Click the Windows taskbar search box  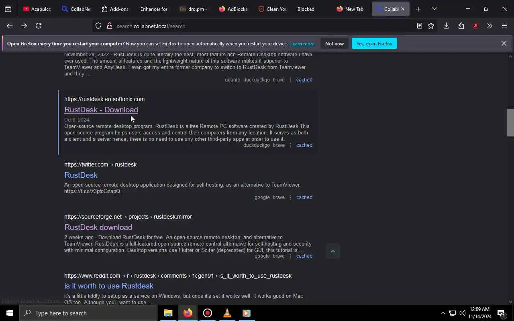88,313
